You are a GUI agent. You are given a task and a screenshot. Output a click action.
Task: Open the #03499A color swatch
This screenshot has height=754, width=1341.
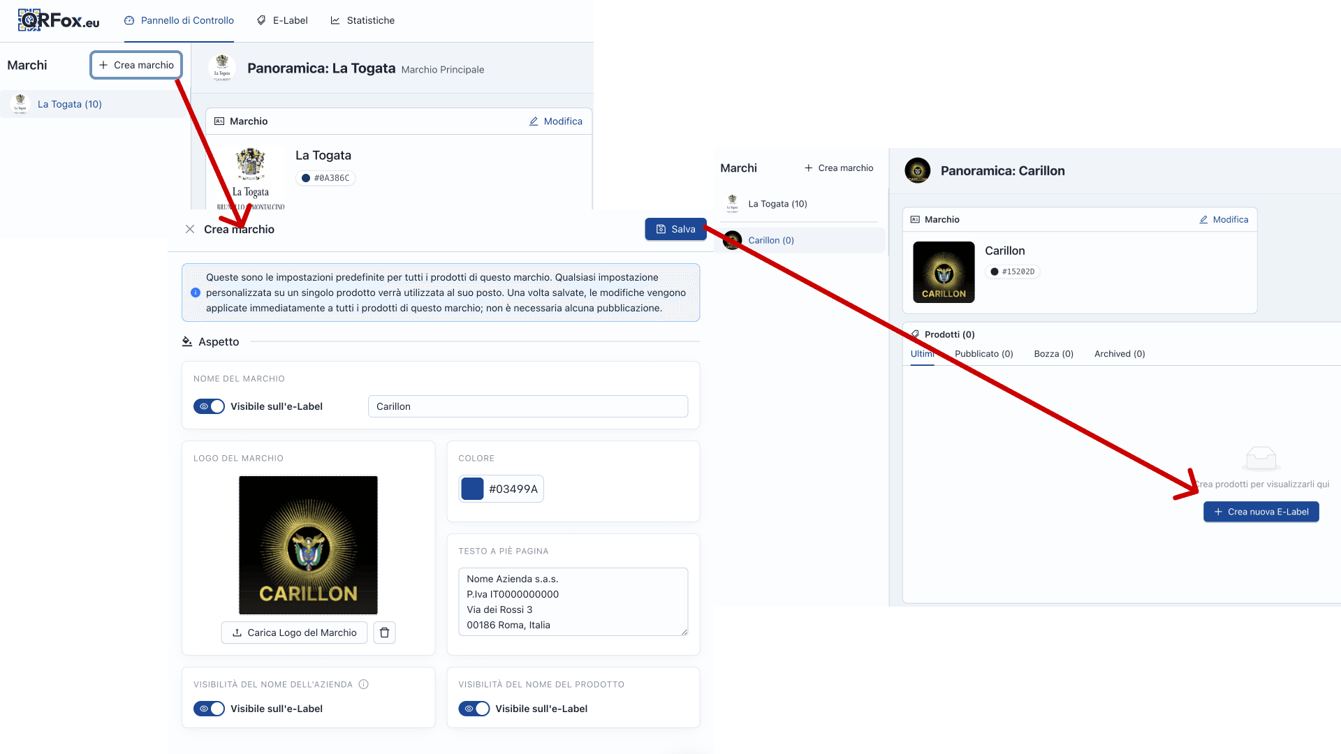(472, 489)
